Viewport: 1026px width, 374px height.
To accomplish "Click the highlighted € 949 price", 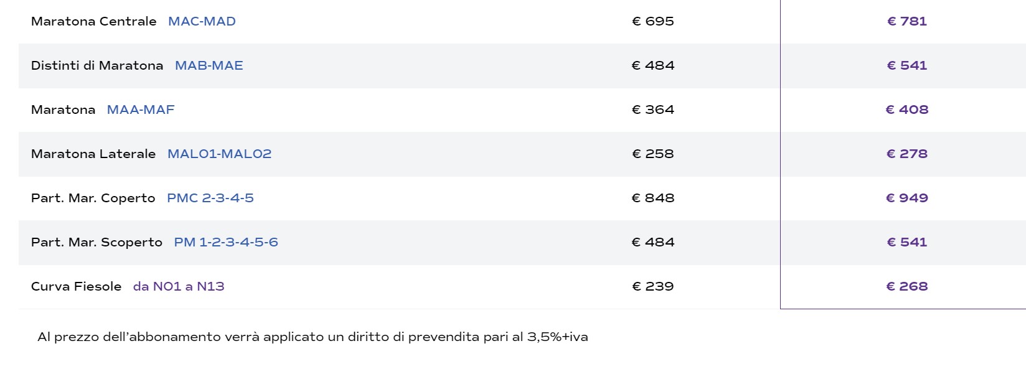I will pyautogui.click(x=906, y=198).
